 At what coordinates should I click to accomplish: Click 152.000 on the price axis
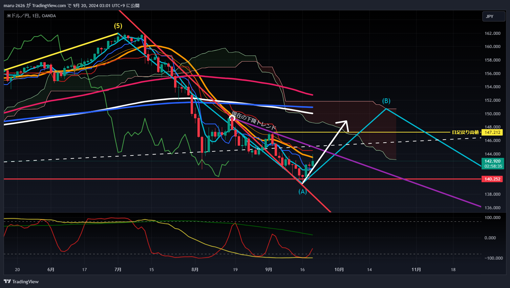pyautogui.click(x=492, y=100)
